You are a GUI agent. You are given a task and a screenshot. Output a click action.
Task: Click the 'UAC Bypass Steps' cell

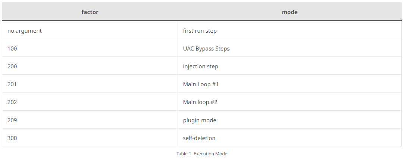[289, 48]
